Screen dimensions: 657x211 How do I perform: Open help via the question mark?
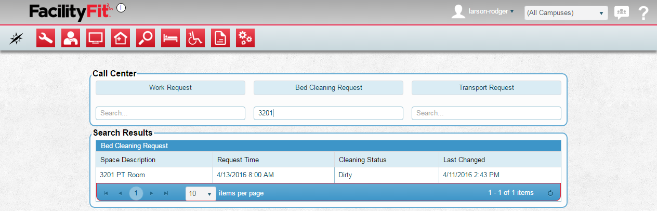click(643, 12)
